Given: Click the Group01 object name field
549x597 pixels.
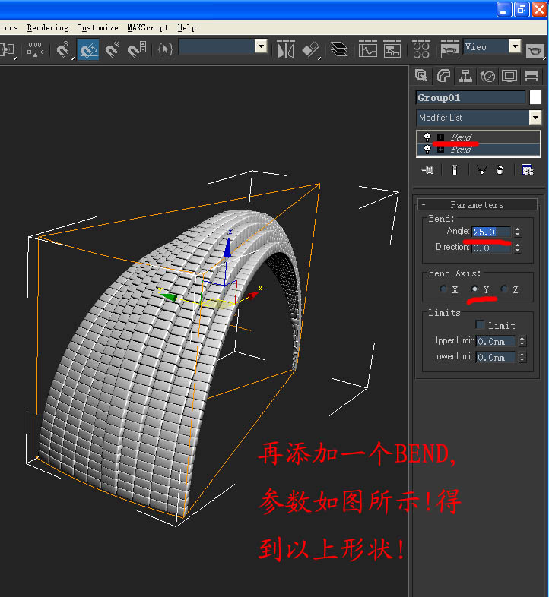Looking at the screenshot, I should point(471,97).
